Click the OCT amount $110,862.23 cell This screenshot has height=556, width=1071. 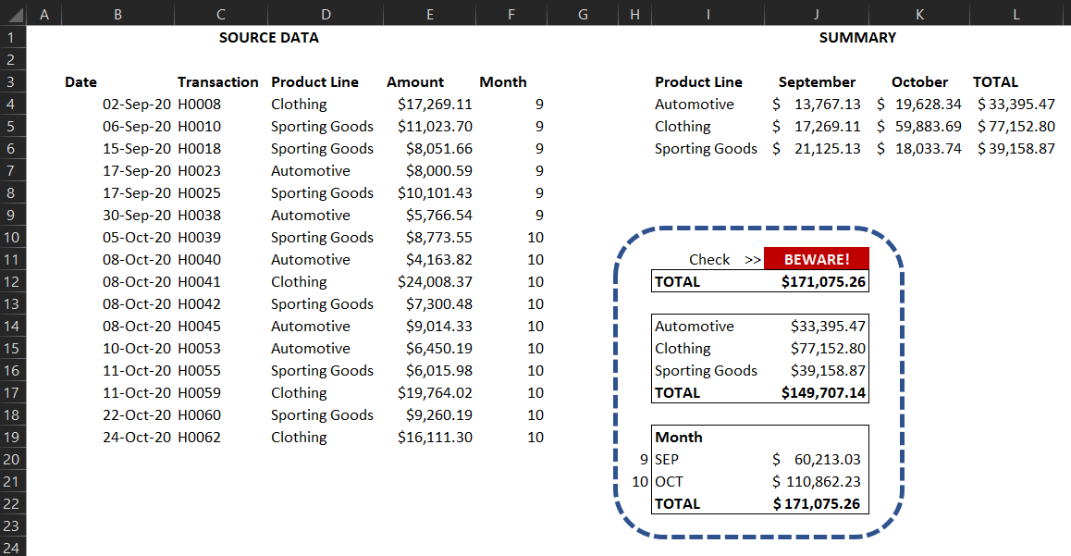coord(820,481)
